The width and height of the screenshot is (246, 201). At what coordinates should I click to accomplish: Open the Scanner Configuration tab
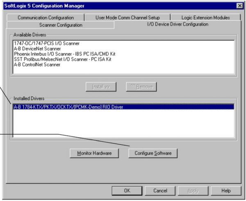[61, 25]
